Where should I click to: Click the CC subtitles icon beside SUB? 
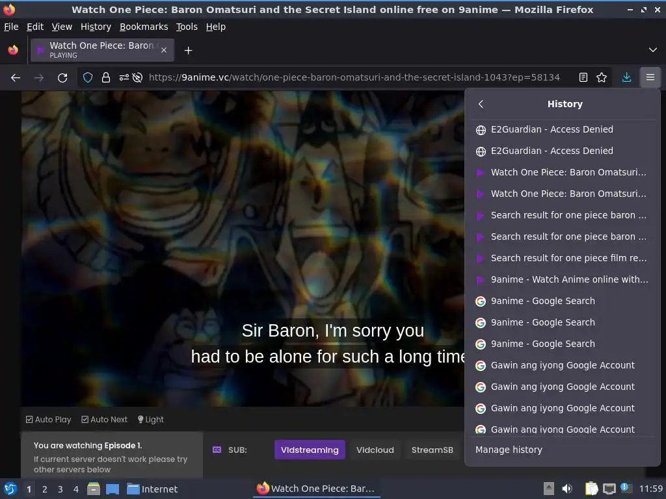tap(217, 450)
